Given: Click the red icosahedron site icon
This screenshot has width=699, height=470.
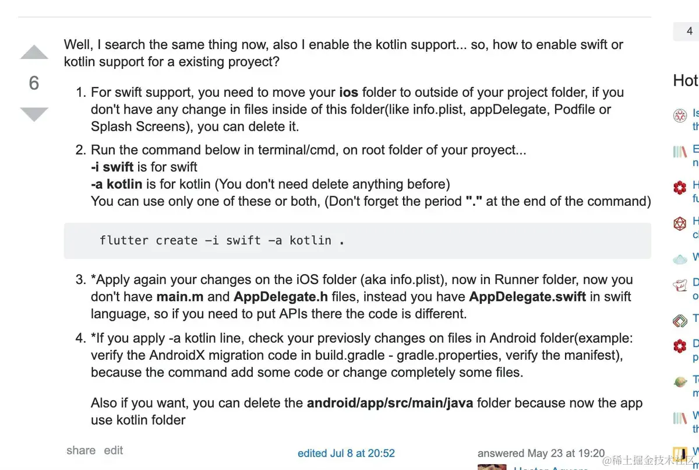Looking at the screenshot, I should 680,223.
